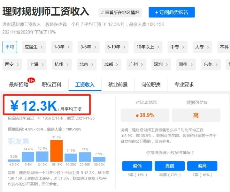Click the 99+ badge on 最新招聘
Viewport: 230px width, 192px height.
coord(31,80)
